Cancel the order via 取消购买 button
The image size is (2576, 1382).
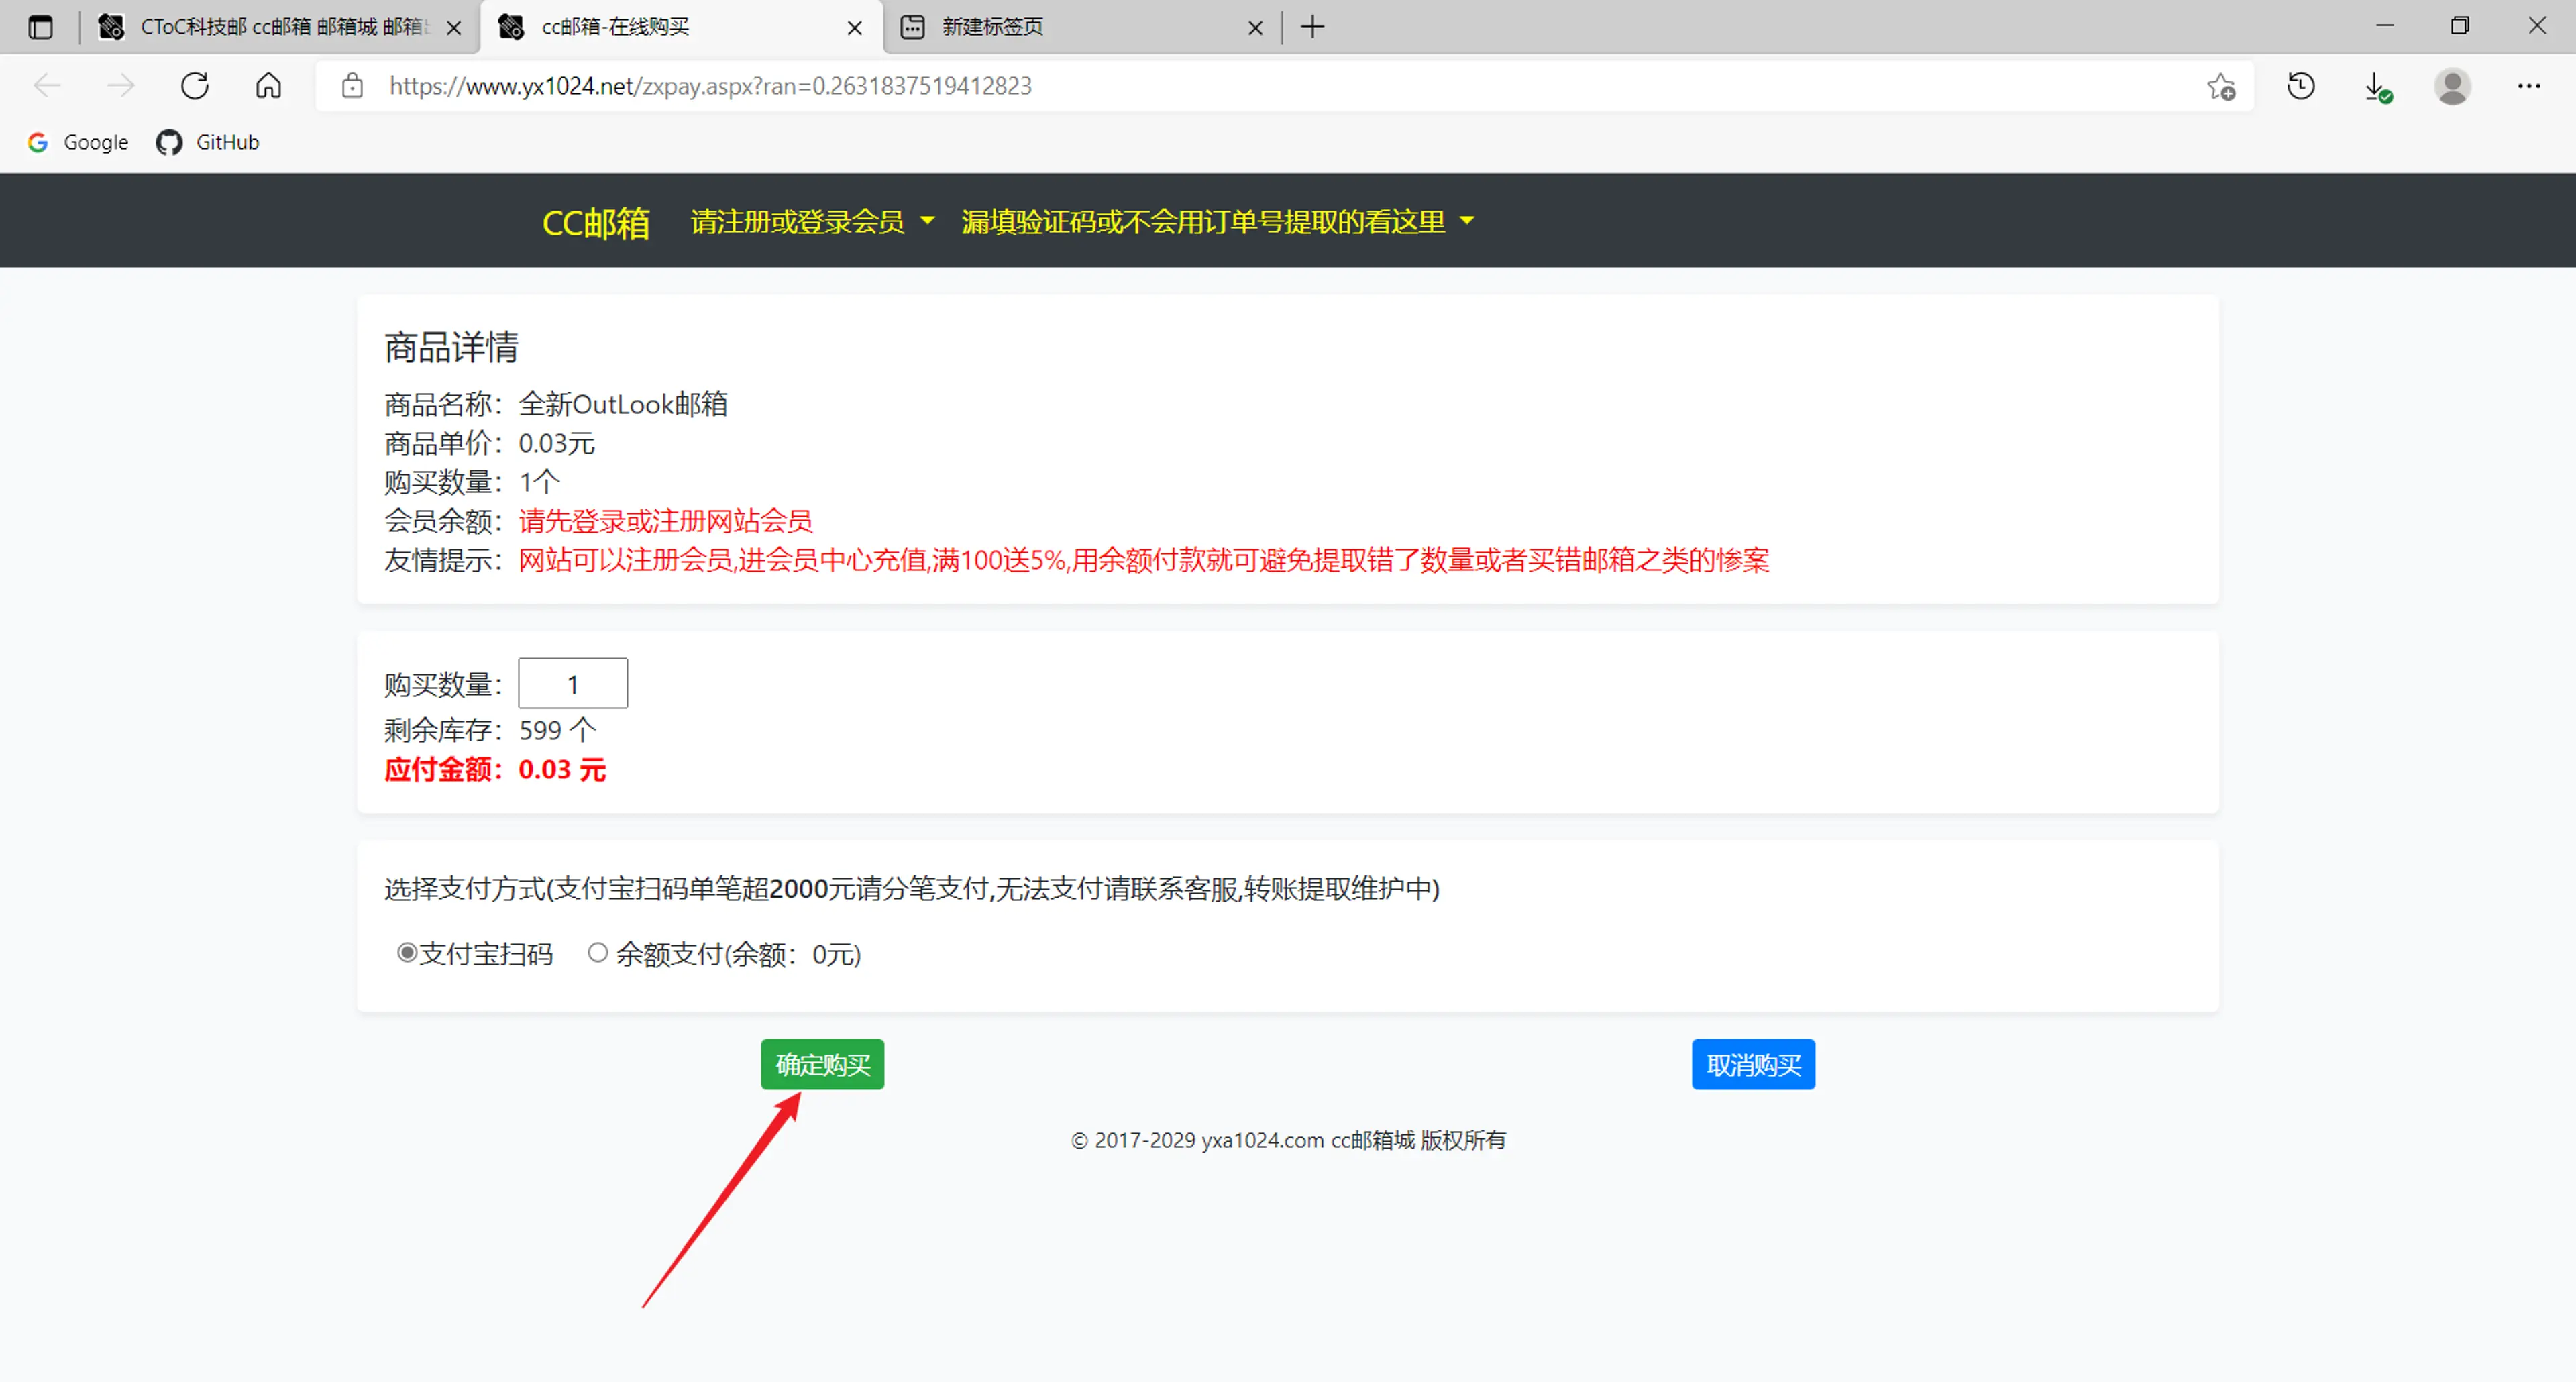(x=1752, y=1064)
